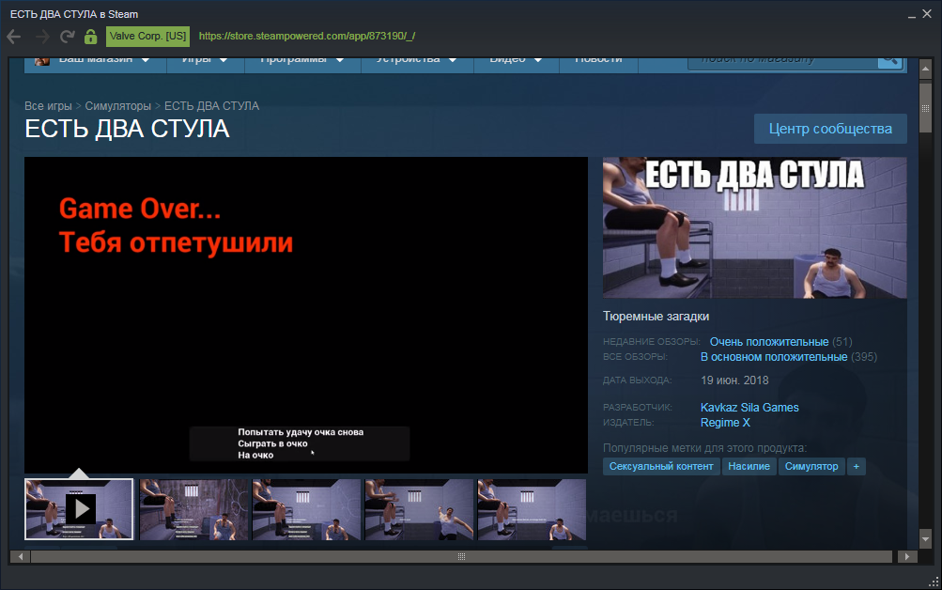Click the ЕСТЬ ДВА СТУЛА page heading
This screenshot has width=942, height=590.
127,129
